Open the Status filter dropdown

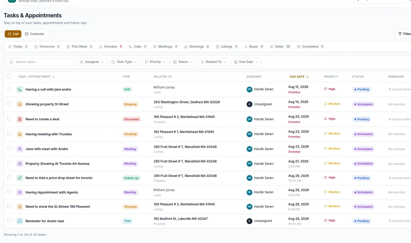point(183,62)
